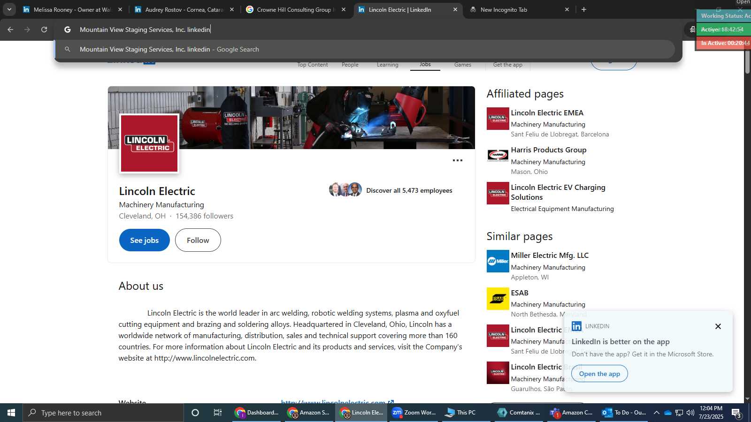
Task: Click Discover all 5,473 employees link
Action: [409, 190]
